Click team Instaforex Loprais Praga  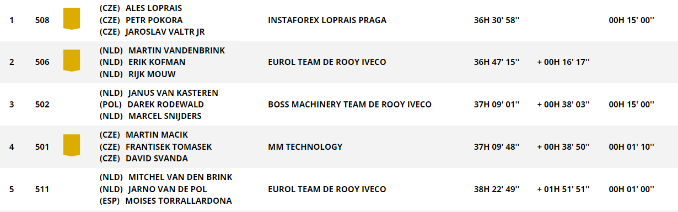[x=327, y=20]
